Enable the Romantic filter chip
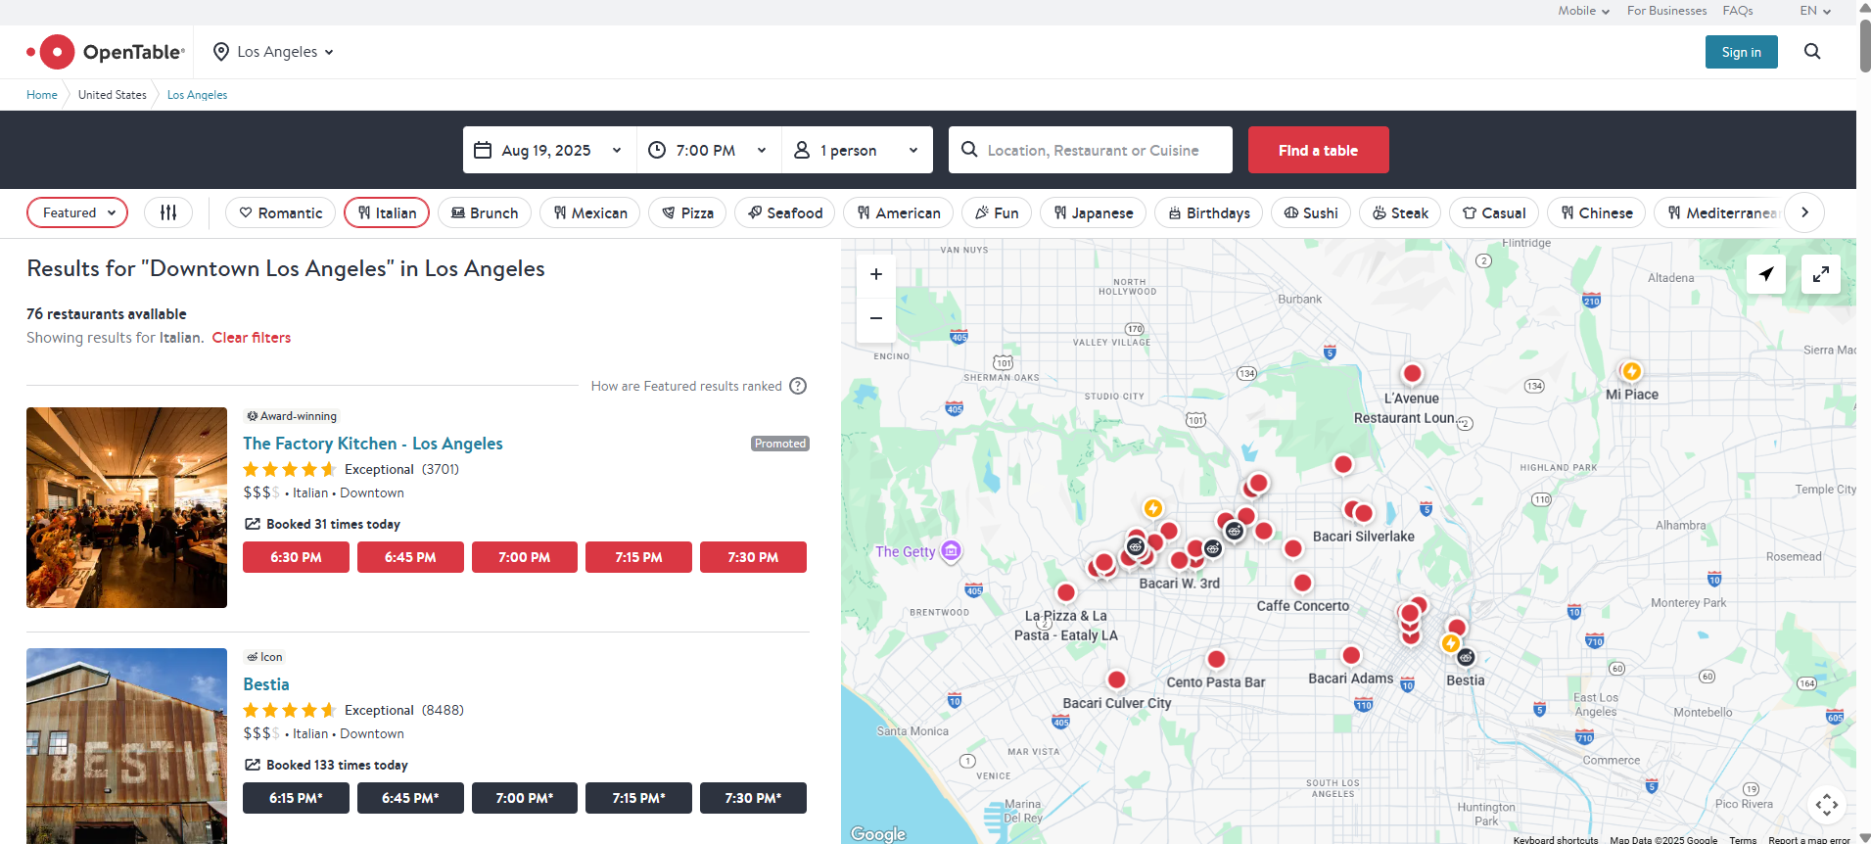1871x844 pixels. click(x=280, y=212)
